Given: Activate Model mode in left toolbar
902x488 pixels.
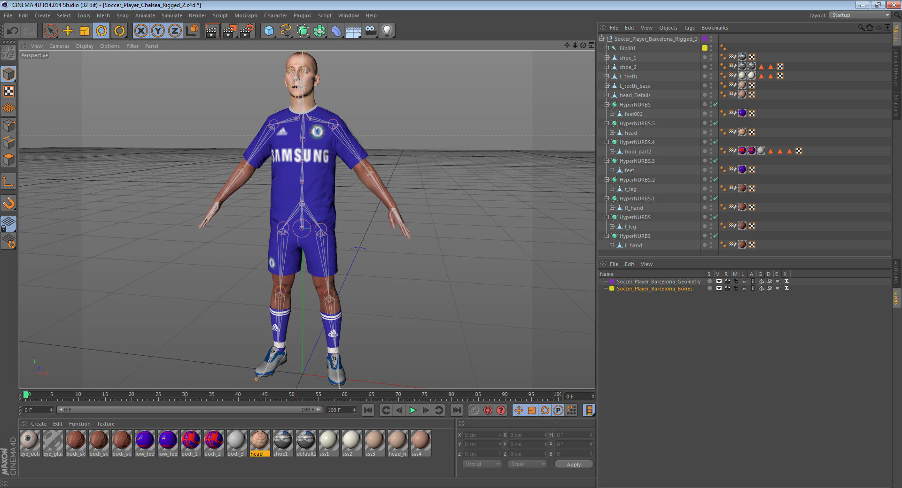Looking at the screenshot, I should (9, 74).
